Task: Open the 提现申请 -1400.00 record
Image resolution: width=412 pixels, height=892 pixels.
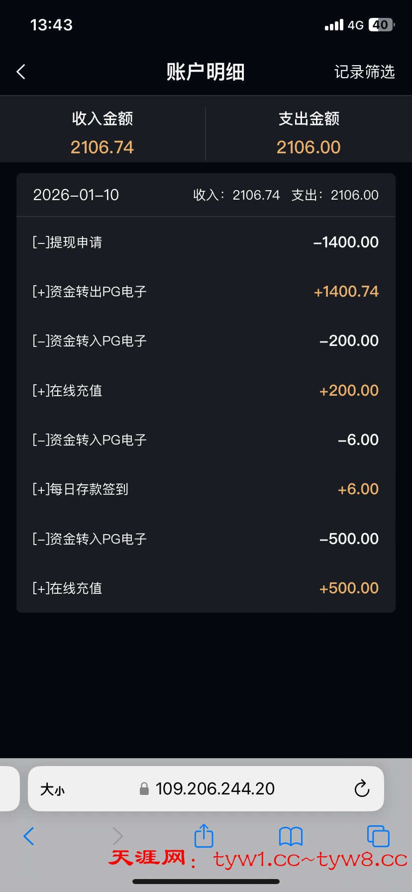Action: pos(206,242)
